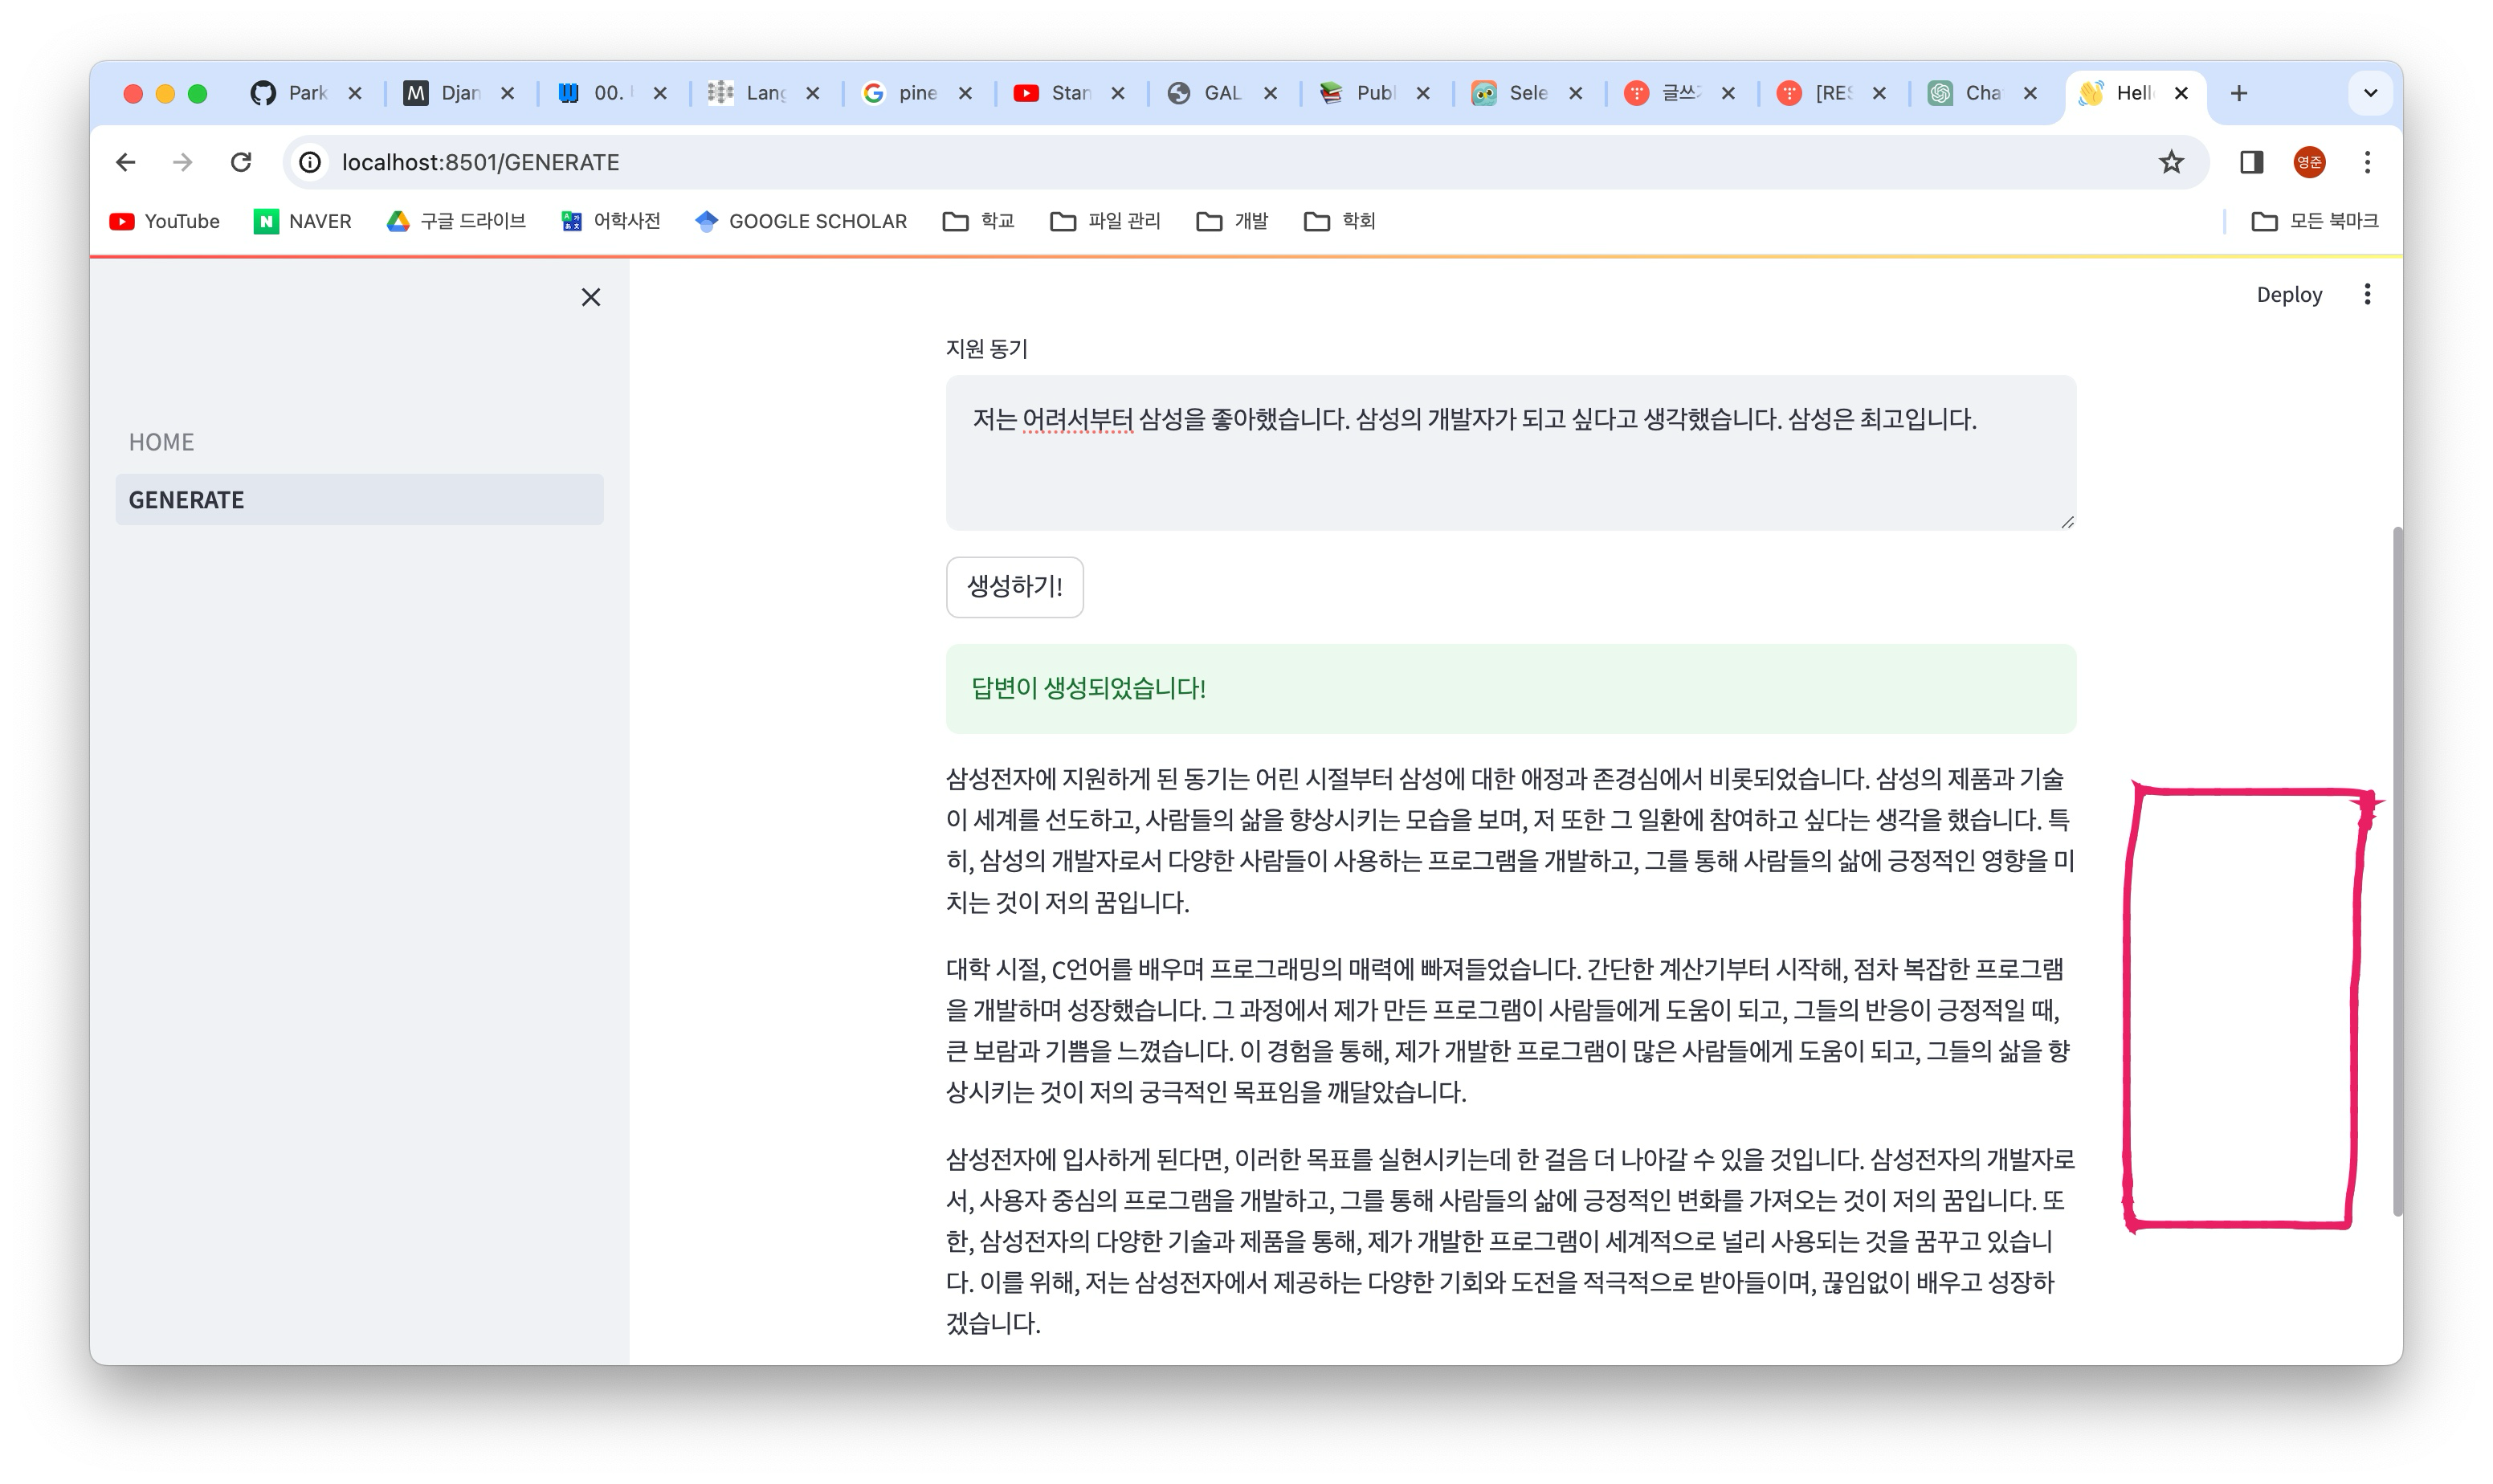Image resolution: width=2493 pixels, height=1484 pixels.
Task: Close the YouTube Stan tab
Action: click(1118, 93)
